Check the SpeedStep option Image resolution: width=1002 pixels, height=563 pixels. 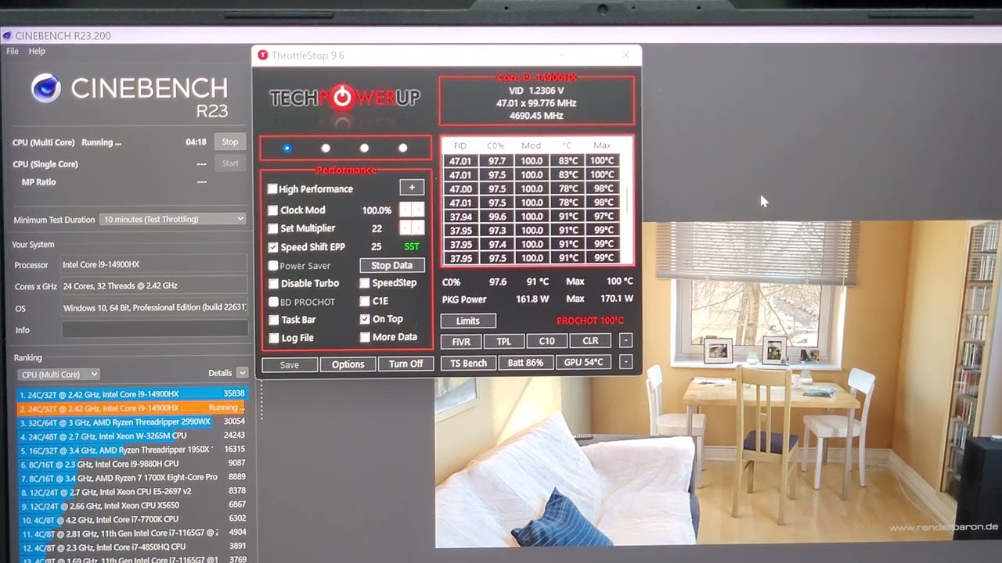(365, 283)
